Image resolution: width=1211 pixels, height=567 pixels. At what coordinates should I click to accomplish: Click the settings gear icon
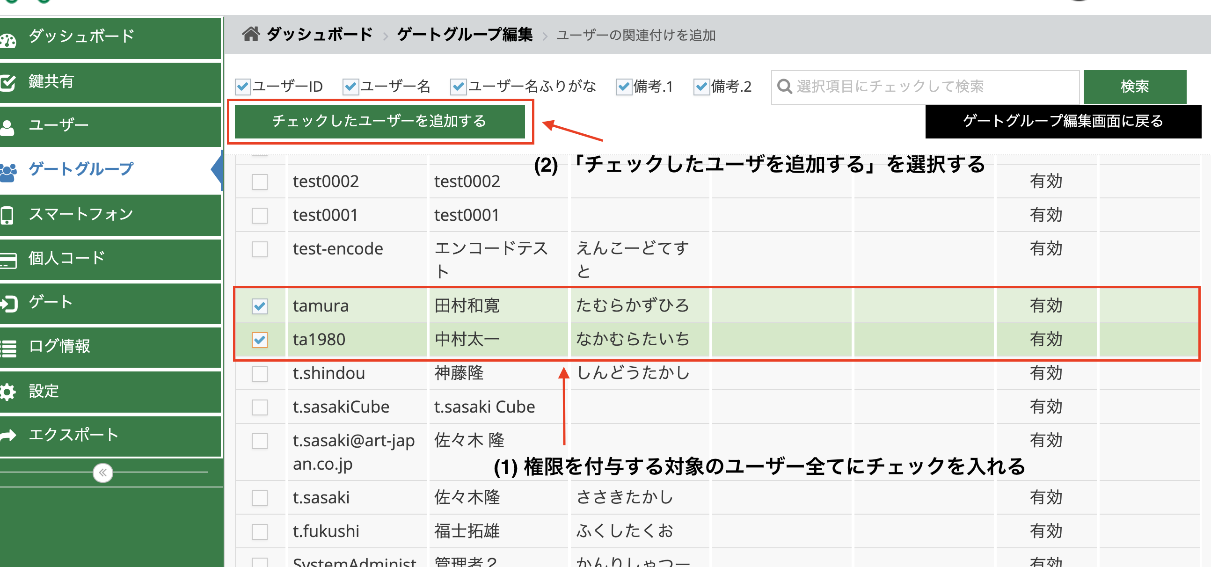point(7,392)
